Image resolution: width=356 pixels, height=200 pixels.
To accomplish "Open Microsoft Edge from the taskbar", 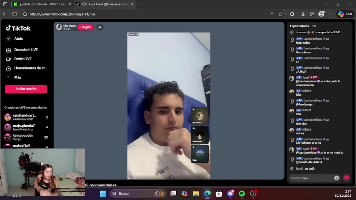I will click(207, 194).
